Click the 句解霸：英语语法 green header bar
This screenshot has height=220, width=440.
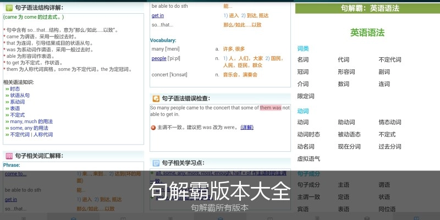point(367,8)
